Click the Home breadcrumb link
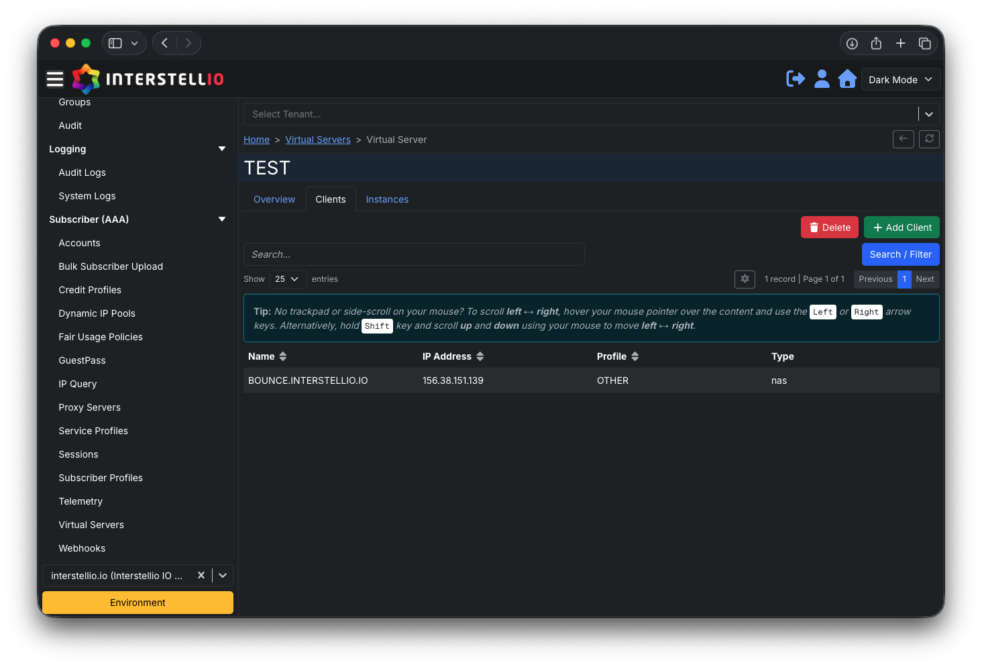Image resolution: width=982 pixels, height=667 pixels. (256, 140)
